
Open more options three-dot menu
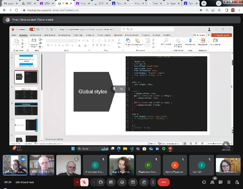pos(152,182)
